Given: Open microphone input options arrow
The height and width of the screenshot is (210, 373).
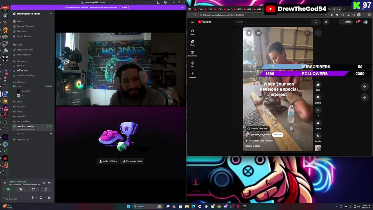Looking at the screenshot, I should 36,198.
